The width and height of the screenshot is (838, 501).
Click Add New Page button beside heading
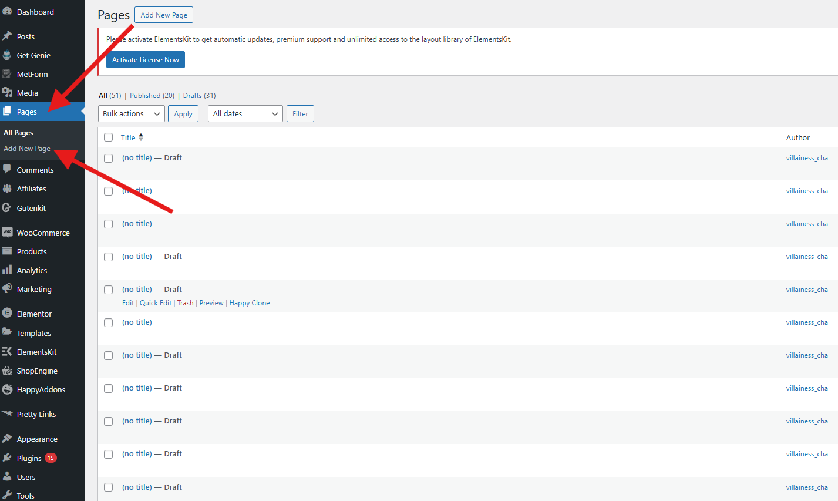[164, 15]
